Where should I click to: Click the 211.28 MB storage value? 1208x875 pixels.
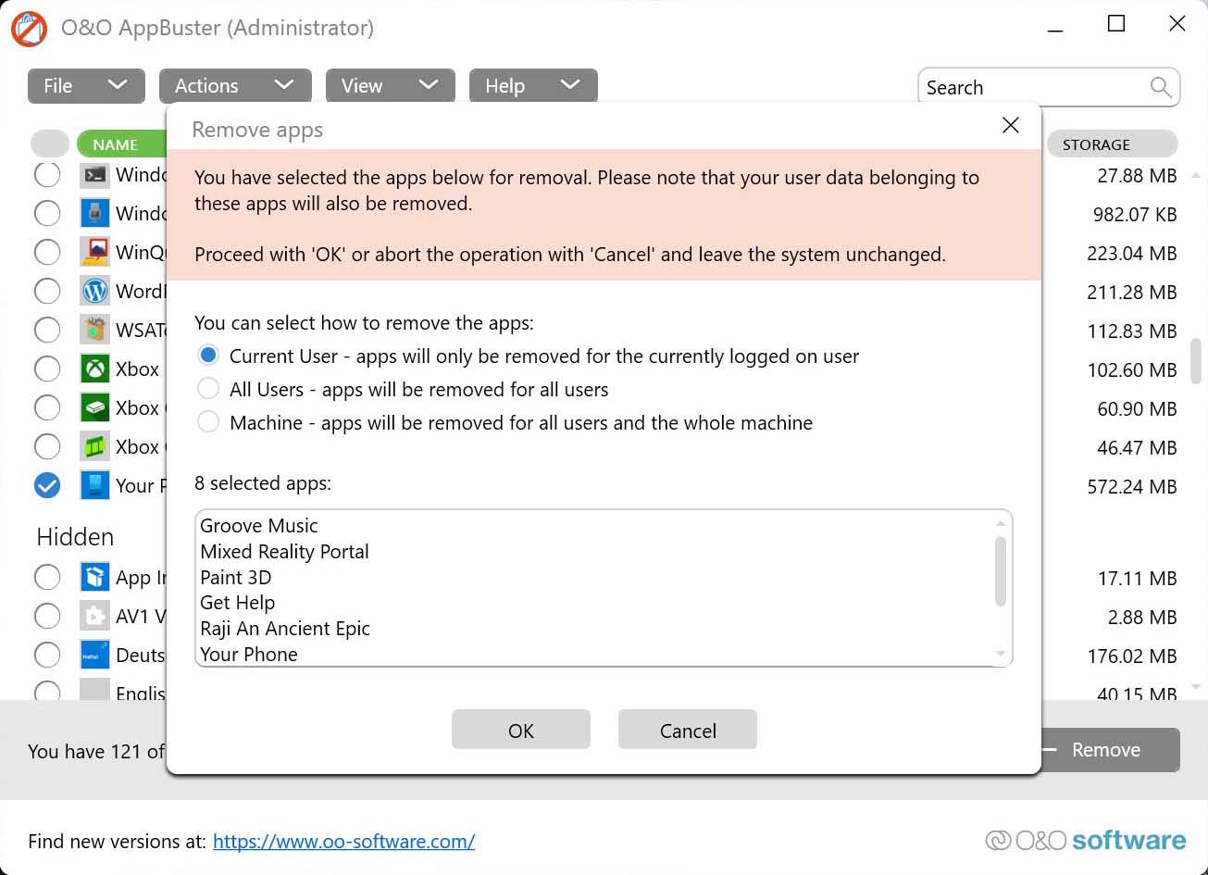pyautogui.click(x=1132, y=292)
